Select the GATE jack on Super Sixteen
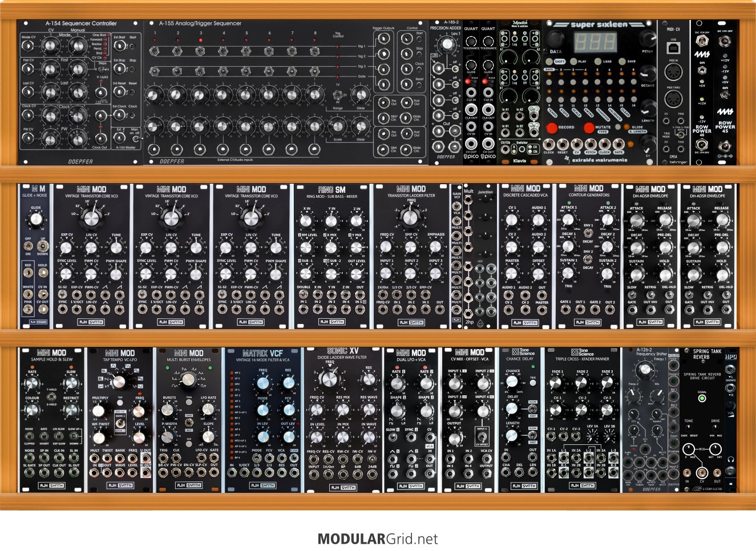This screenshot has width=756, height=551. (x=618, y=144)
